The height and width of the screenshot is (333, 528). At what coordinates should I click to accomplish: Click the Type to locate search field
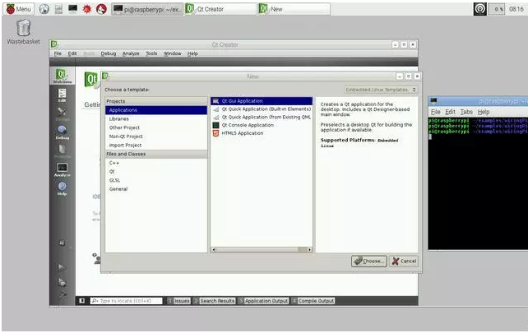click(125, 301)
